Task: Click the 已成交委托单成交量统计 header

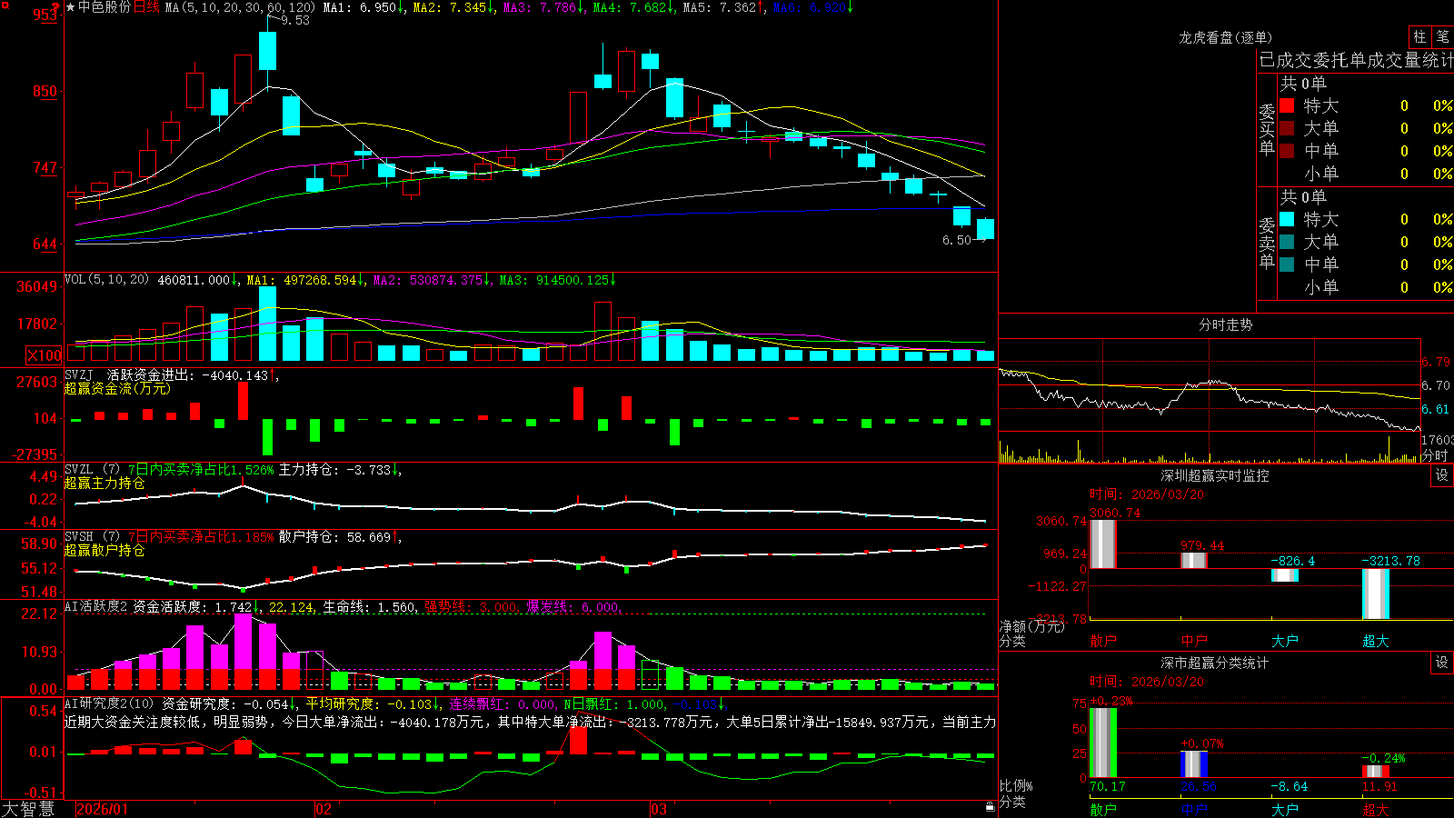Action: click(x=1356, y=60)
